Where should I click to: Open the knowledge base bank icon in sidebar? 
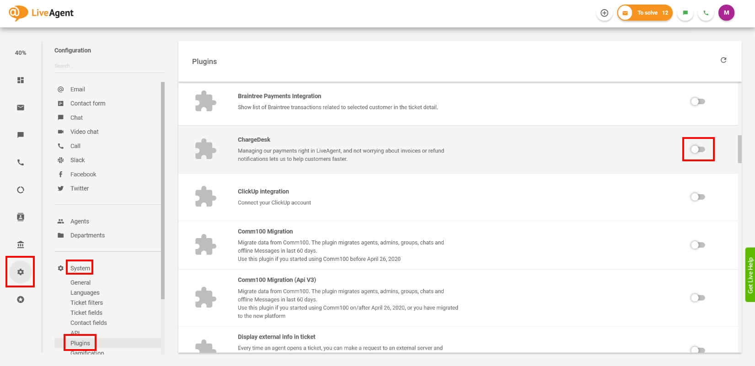point(21,244)
